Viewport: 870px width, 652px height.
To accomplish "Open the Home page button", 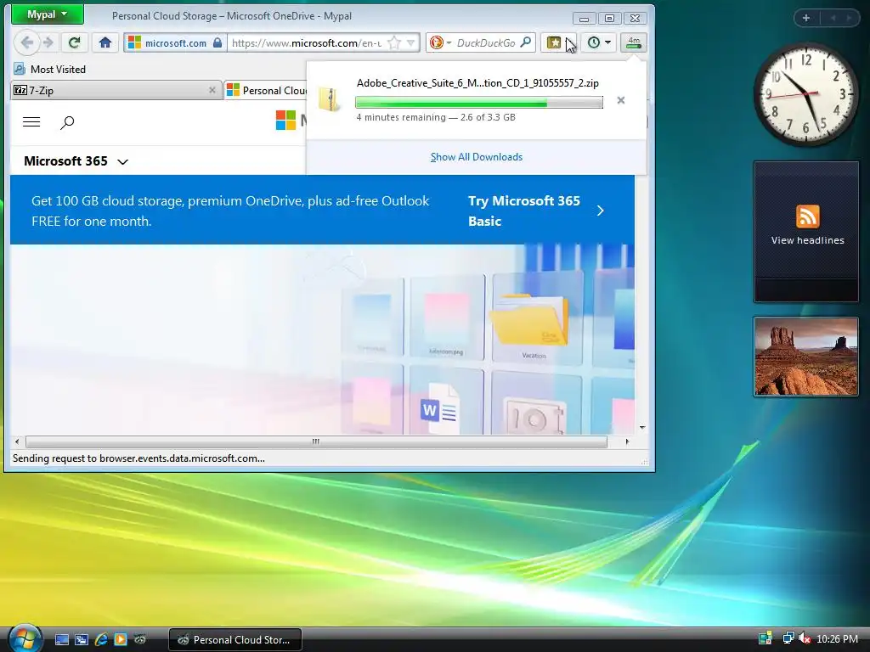I will [105, 42].
